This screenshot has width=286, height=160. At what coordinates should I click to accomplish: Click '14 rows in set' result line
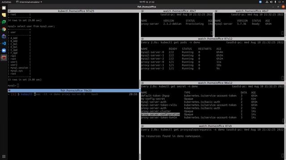pyautogui.click(x=25, y=20)
